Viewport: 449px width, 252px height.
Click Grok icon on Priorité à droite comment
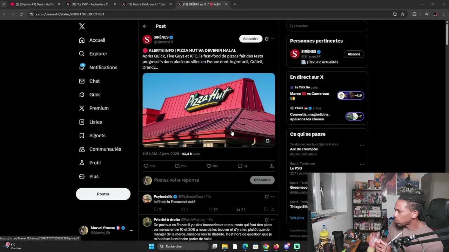pos(267,220)
